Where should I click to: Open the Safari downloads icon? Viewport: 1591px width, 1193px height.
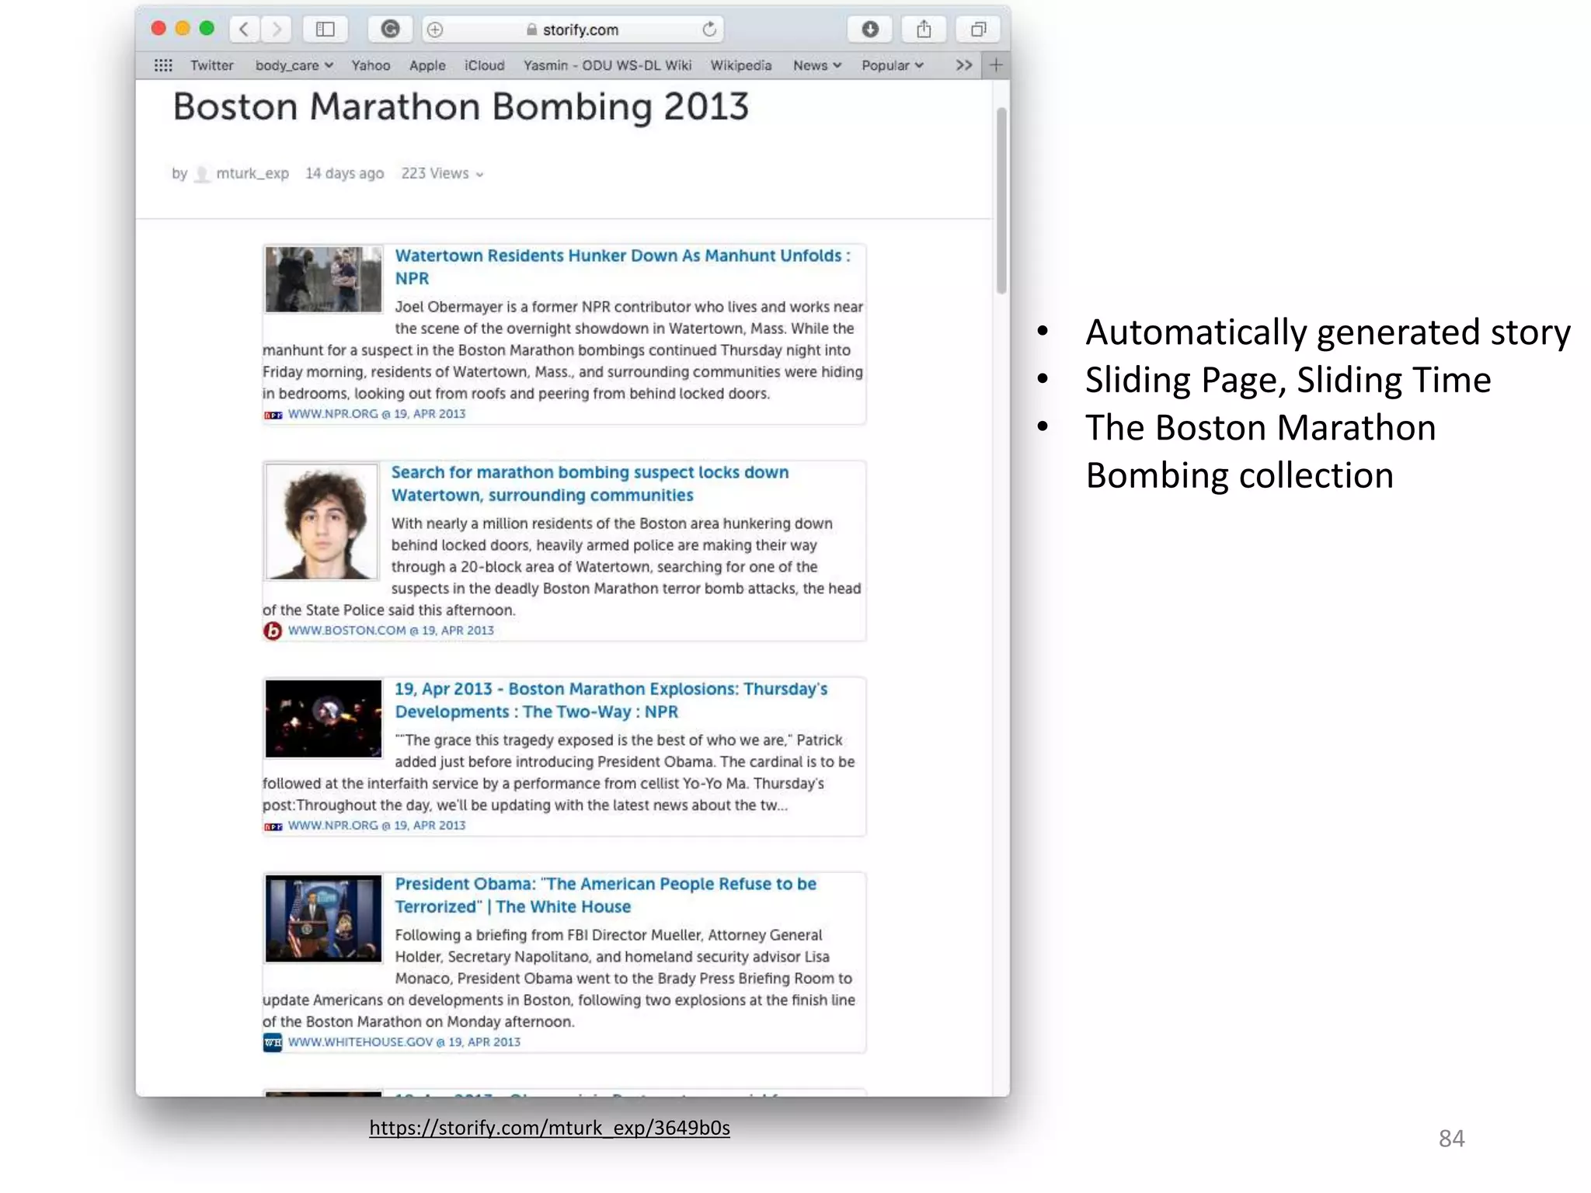pyautogui.click(x=870, y=30)
